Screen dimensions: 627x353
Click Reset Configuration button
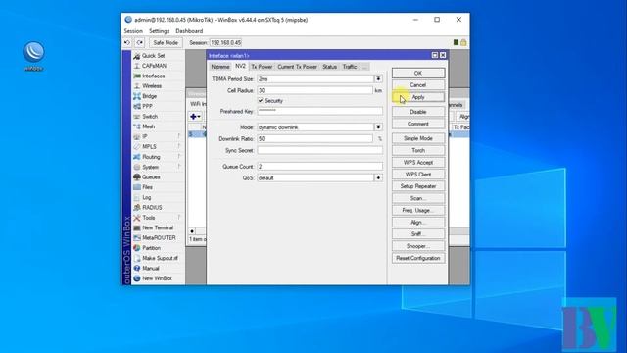tap(418, 258)
